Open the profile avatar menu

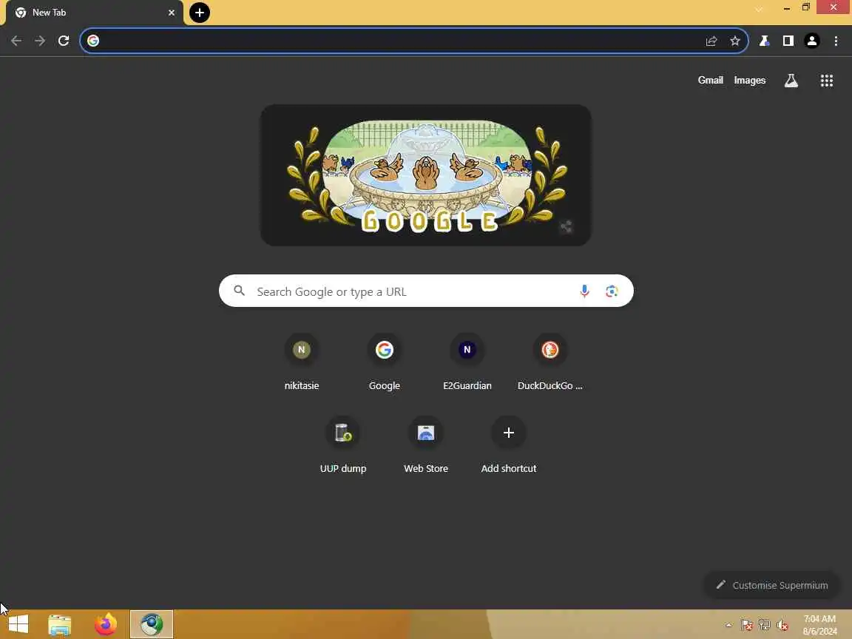coord(812,41)
